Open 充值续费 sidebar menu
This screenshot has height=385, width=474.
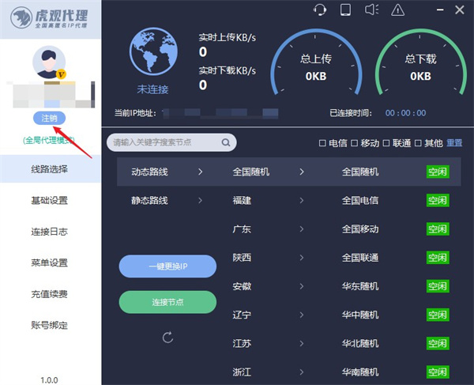pyautogui.click(x=51, y=294)
